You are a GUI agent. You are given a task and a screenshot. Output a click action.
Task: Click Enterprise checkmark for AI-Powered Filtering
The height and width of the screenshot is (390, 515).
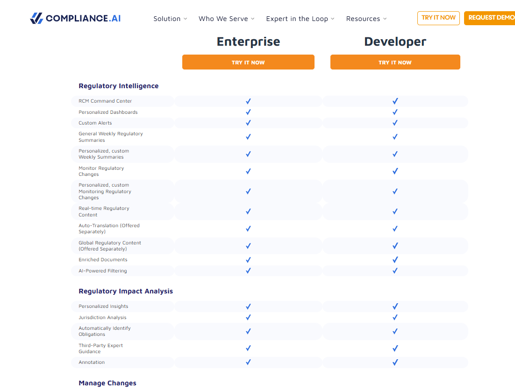(248, 271)
